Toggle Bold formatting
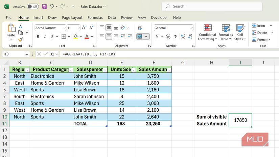The image size is (279, 157). (x=38, y=37)
